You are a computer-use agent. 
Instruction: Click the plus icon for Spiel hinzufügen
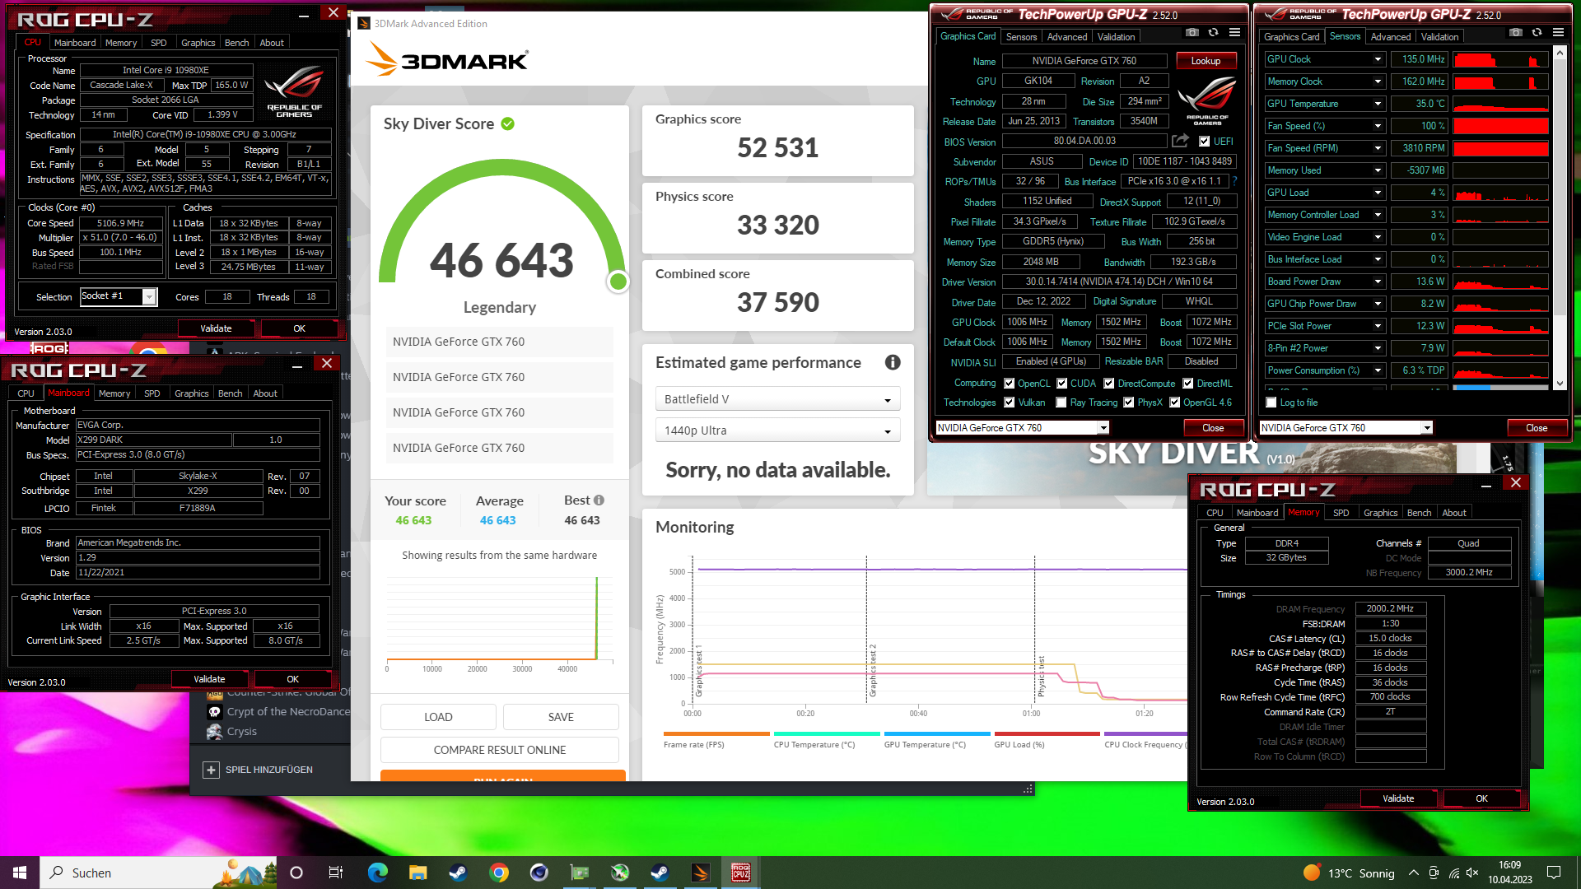(x=211, y=770)
